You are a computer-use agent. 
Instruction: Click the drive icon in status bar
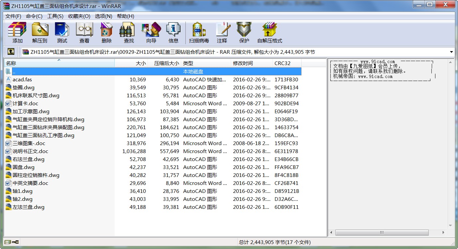pyautogui.click(x=8, y=242)
